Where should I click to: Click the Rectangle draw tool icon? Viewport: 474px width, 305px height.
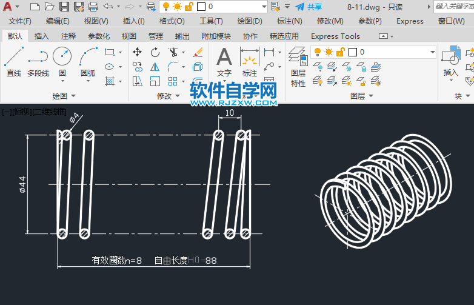[110, 52]
